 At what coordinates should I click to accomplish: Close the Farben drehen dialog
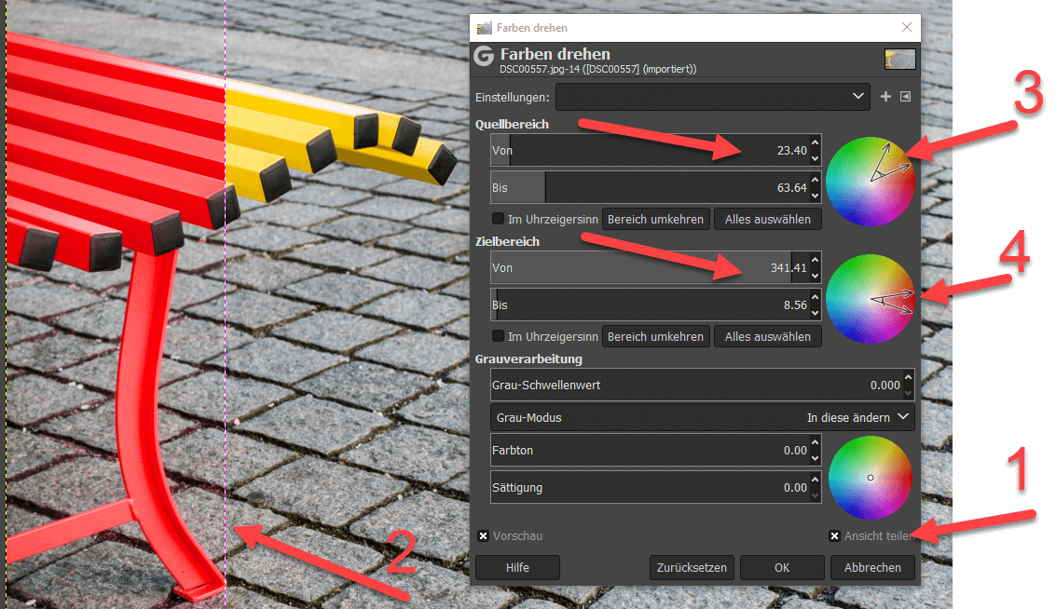click(907, 28)
